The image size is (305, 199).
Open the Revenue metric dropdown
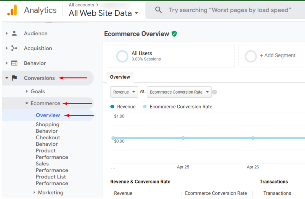coord(124,92)
